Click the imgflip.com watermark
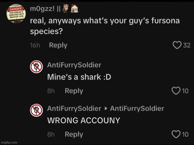The image size is (194, 145). pyautogui.click(x=9, y=142)
